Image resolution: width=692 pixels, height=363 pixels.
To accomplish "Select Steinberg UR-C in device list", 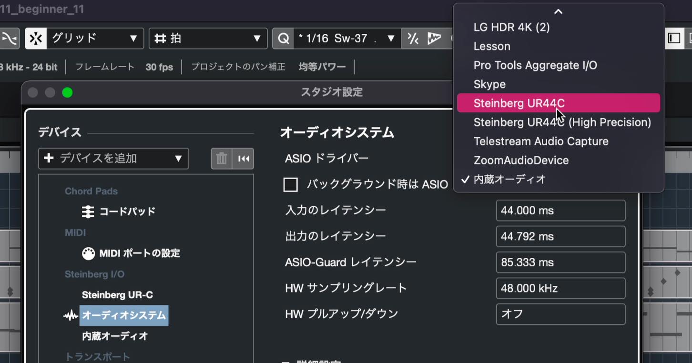I will coord(117,295).
